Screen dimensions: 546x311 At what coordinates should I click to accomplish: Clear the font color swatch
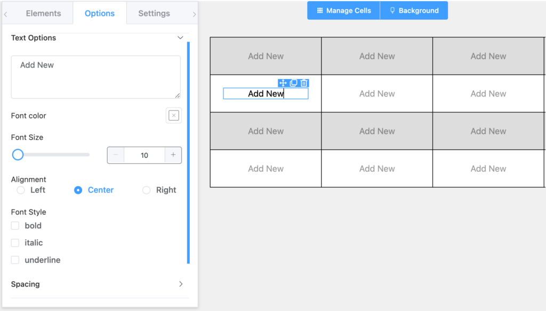(174, 115)
